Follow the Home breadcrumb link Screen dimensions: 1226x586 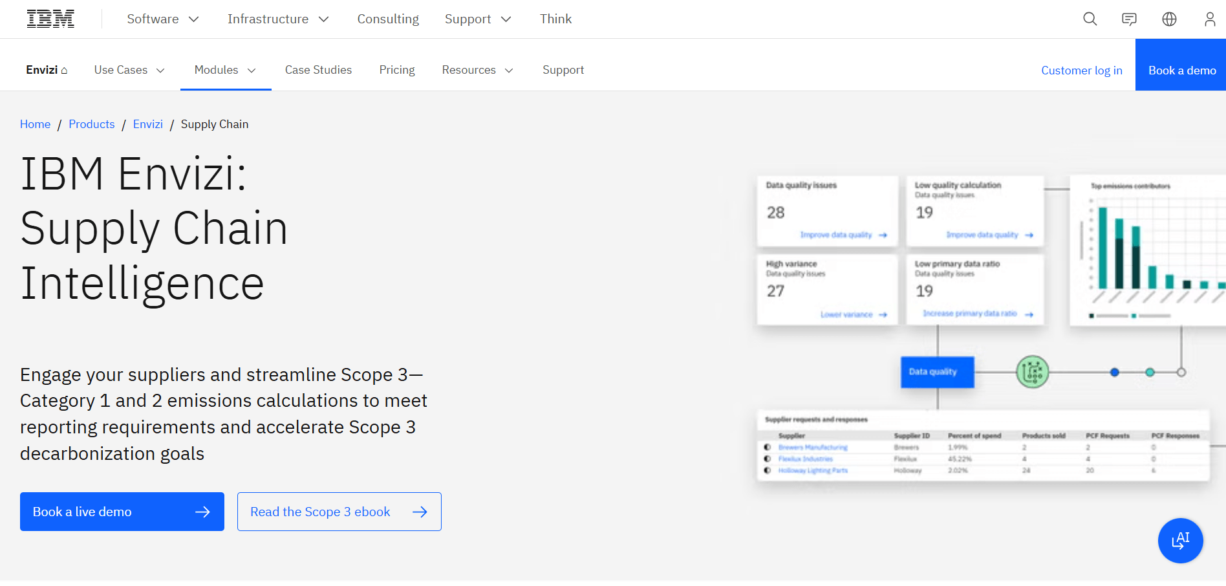pos(35,124)
